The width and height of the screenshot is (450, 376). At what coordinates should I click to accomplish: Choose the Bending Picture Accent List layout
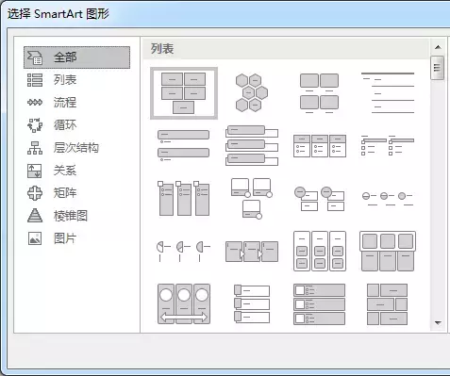252,199
